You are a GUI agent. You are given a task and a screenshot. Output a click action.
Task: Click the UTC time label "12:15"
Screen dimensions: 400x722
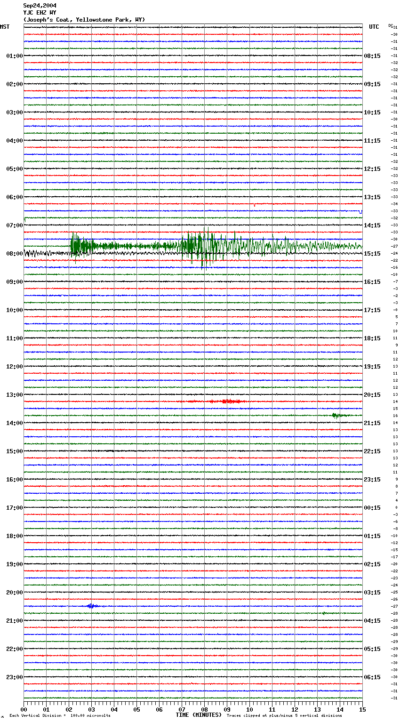click(x=372, y=169)
